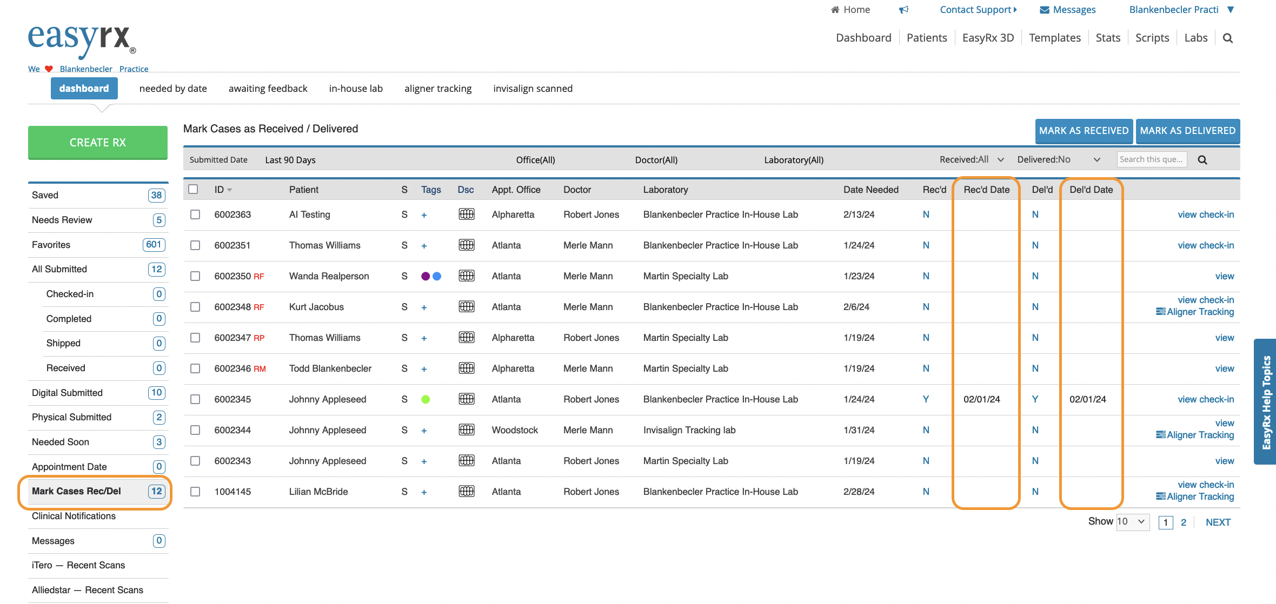Open Dsc grid icon for case 1004145

pos(467,492)
